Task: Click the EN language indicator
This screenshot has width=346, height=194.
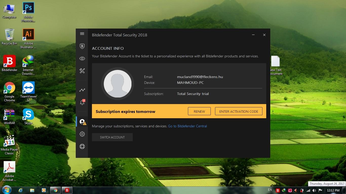Action: (x=270, y=190)
